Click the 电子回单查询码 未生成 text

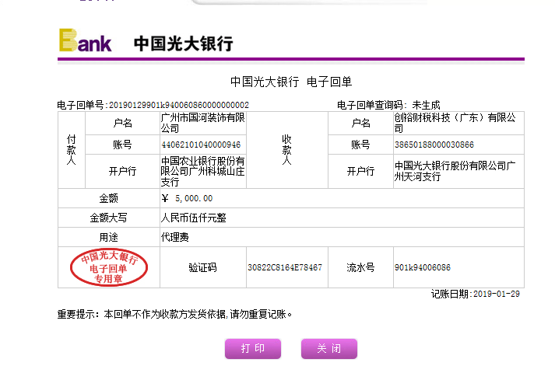pos(388,105)
